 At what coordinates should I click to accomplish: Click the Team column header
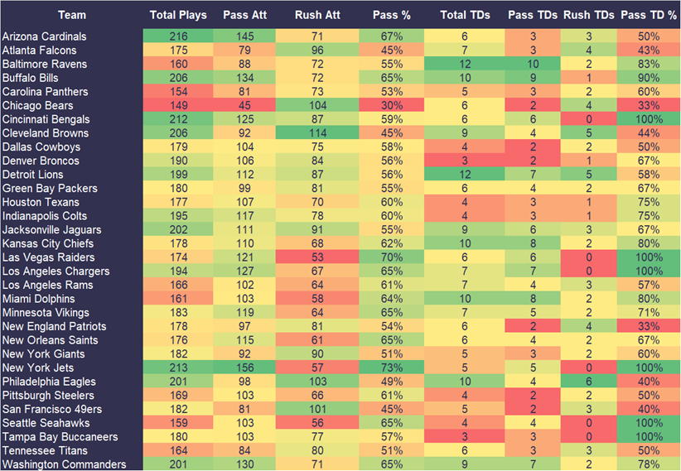(x=71, y=15)
